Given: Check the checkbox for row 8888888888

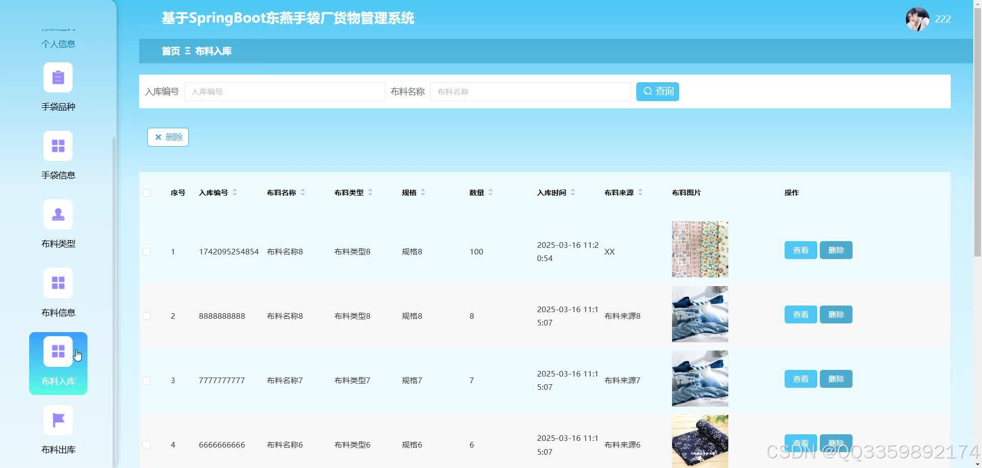Looking at the screenshot, I should coord(147,316).
